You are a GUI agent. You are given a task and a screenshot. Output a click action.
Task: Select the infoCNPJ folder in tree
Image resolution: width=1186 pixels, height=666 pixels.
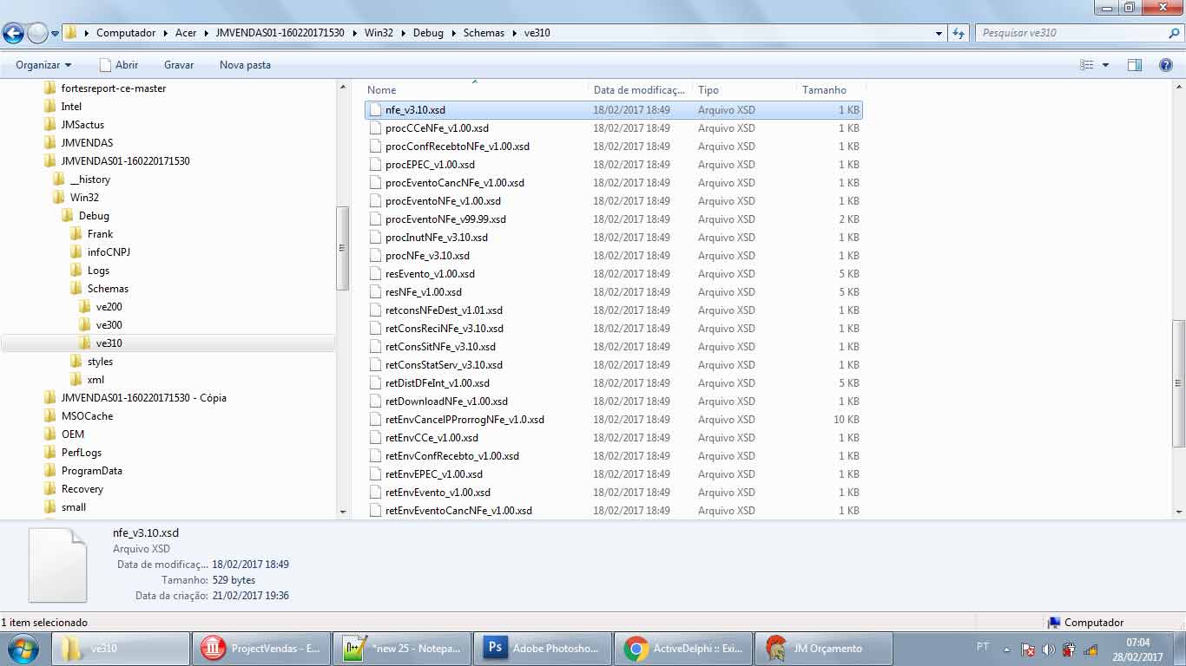pos(109,252)
